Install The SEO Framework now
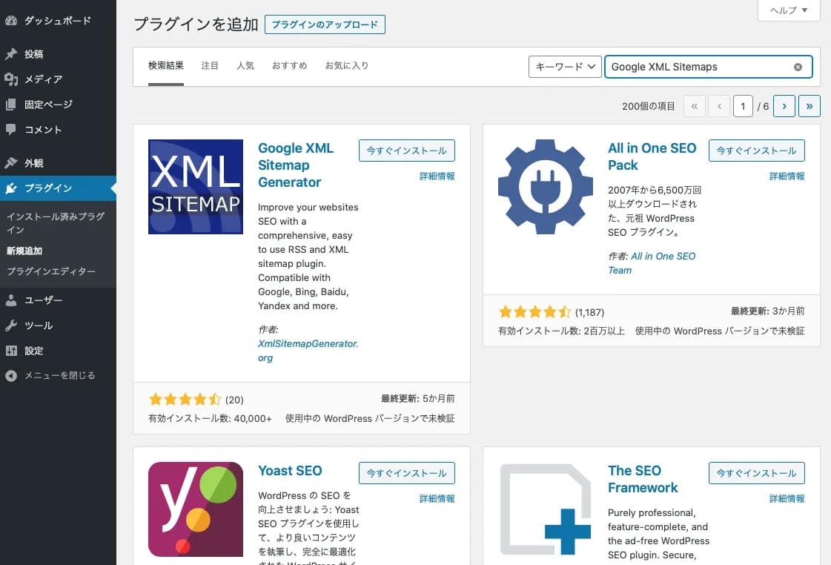Image resolution: width=831 pixels, height=565 pixels. (756, 473)
